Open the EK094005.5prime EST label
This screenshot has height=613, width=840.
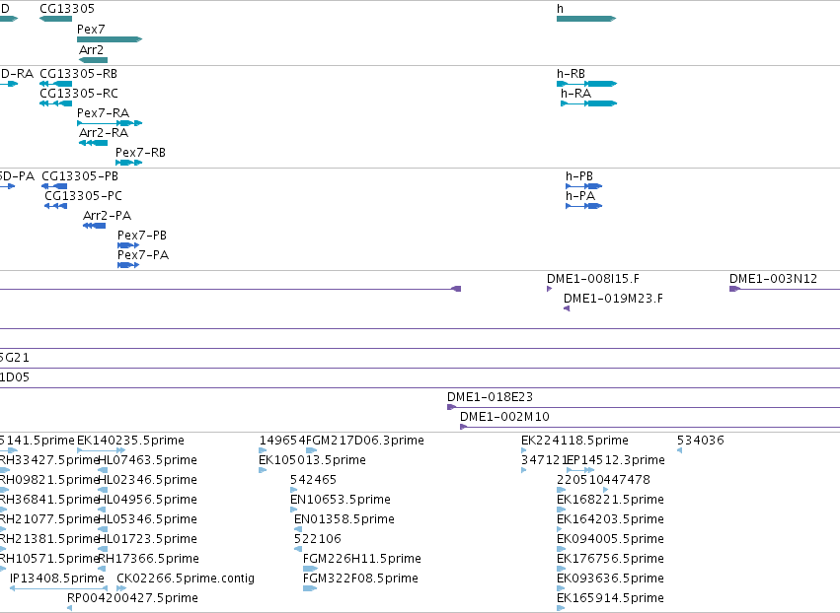coord(611,540)
